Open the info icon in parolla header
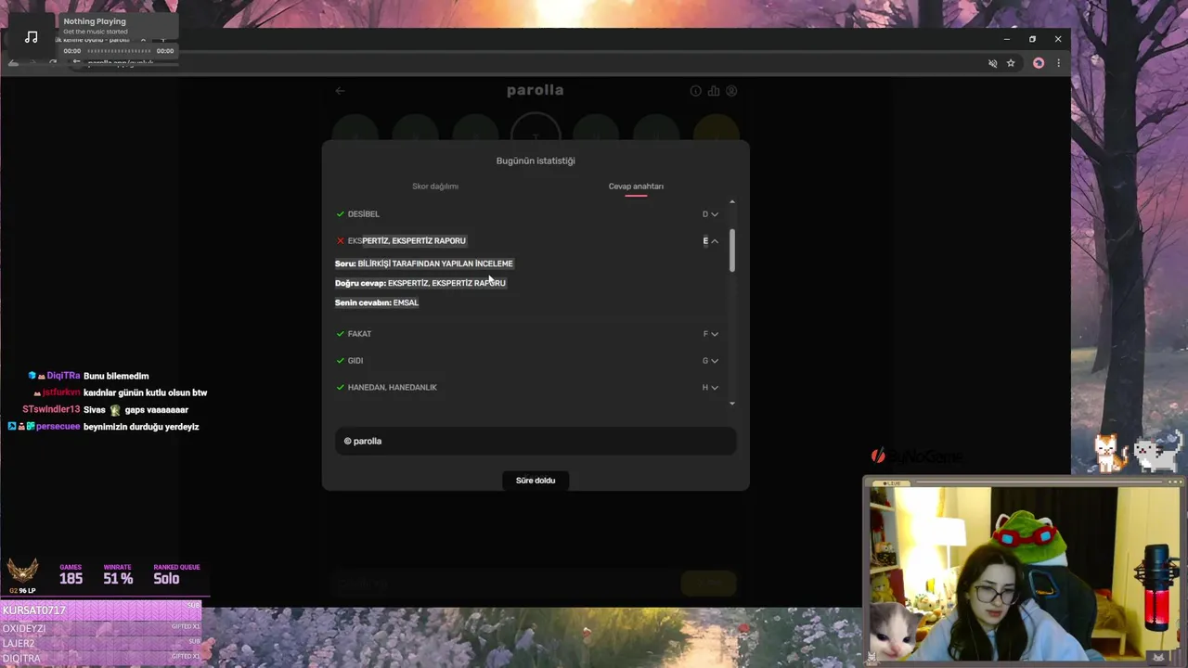Screen dimensions: 1188x668 point(695,91)
